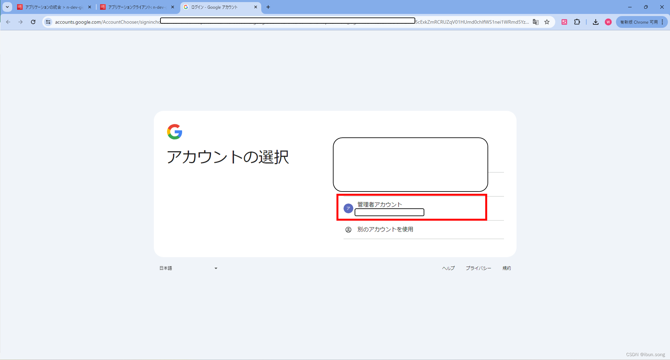Click the アカウントの選択 heading text

(x=228, y=157)
